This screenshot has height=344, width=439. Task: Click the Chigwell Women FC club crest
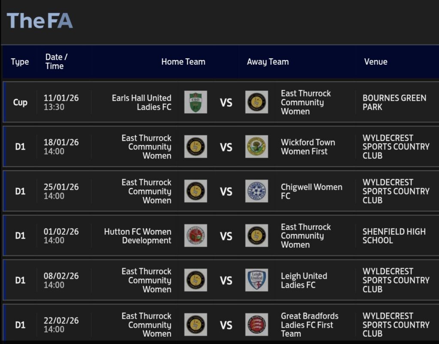[x=256, y=191]
